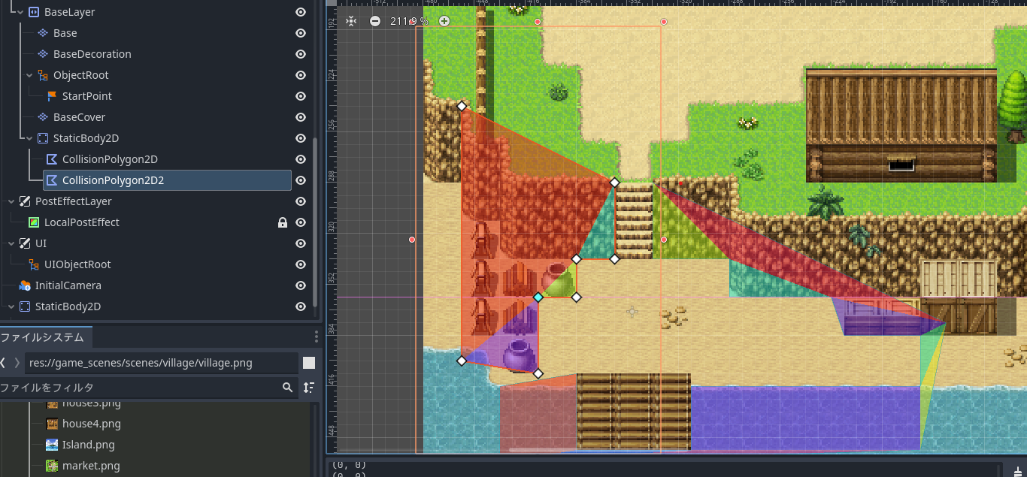
Task: Click the ObjectRoot node icon
Action: [43, 75]
